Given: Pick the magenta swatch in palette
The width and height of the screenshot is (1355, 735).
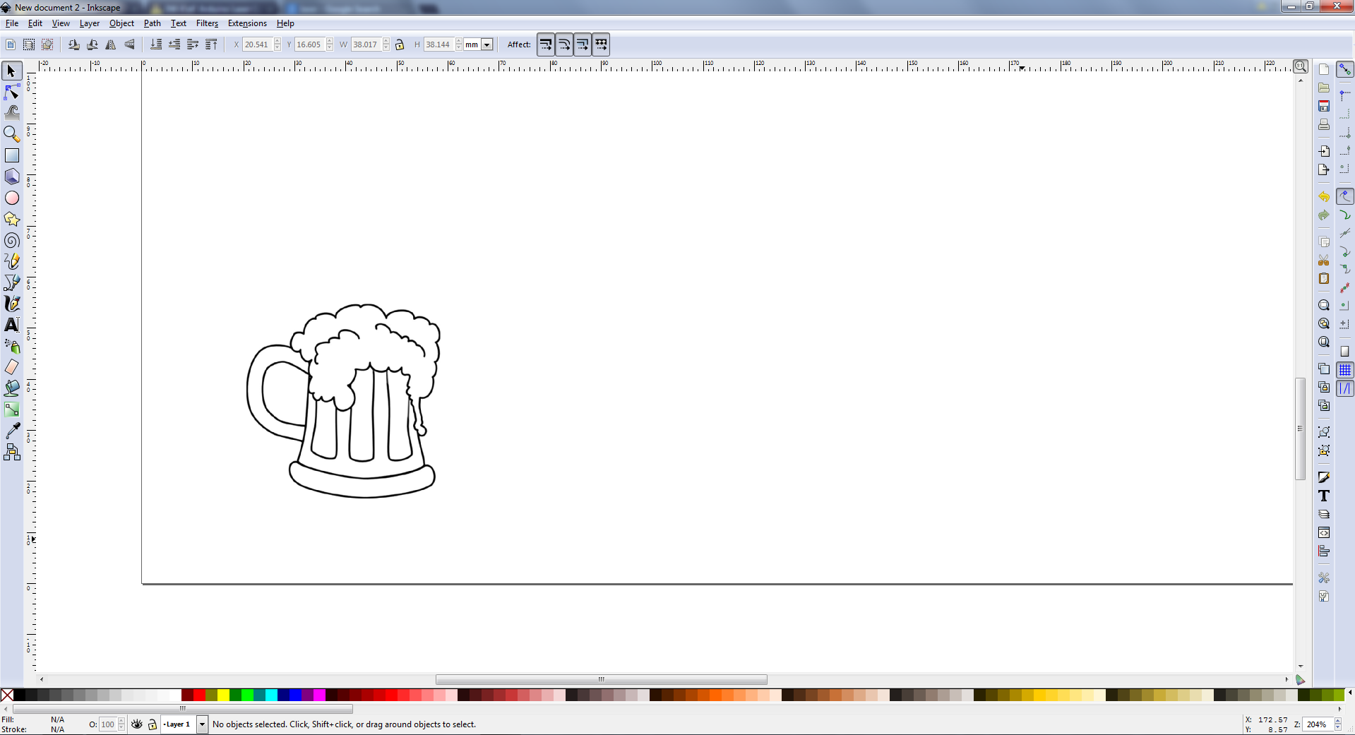Looking at the screenshot, I should click(319, 695).
